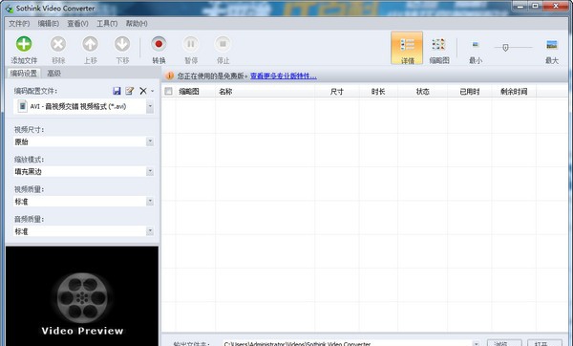Click the thumbnail size slider handle
The width and height of the screenshot is (573, 346).
(505, 48)
